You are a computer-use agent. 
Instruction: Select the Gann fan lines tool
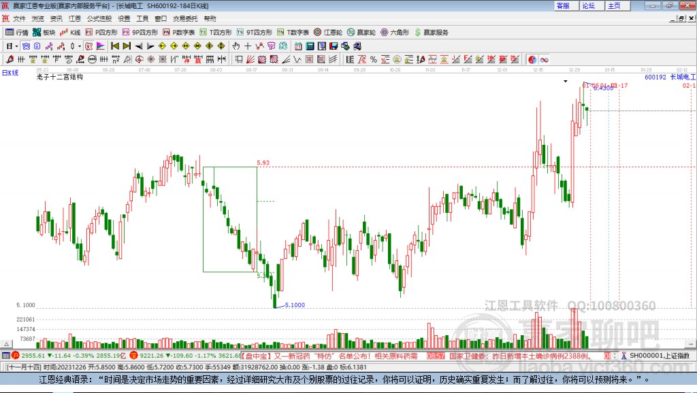250,59
